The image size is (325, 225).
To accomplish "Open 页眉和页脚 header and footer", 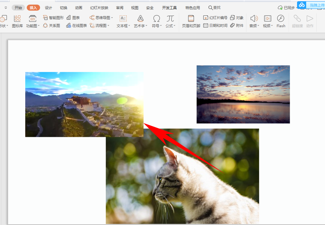I will 191,21.
